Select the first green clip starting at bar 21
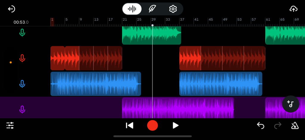 point(152,35)
